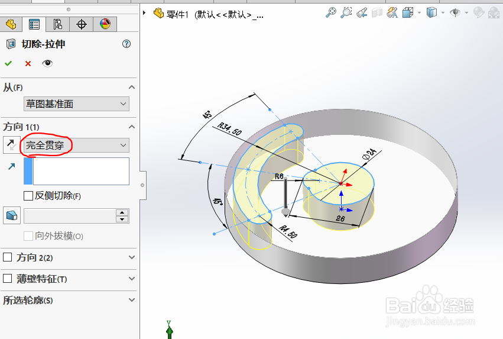Open the Display Style dropdown arrow
This screenshot has height=339, width=503.
tap(443, 13)
